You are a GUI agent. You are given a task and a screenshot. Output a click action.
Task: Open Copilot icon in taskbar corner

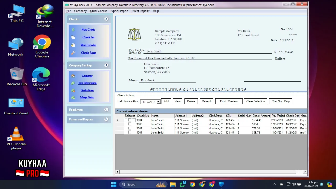329,184
